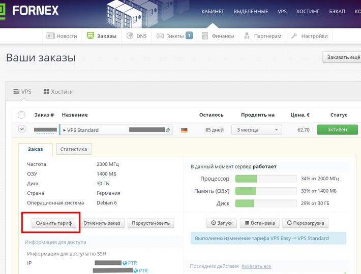Click the Debian 6 operating system value
Image resolution: width=361 pixels, height=274 pixels.
[107, 203]
